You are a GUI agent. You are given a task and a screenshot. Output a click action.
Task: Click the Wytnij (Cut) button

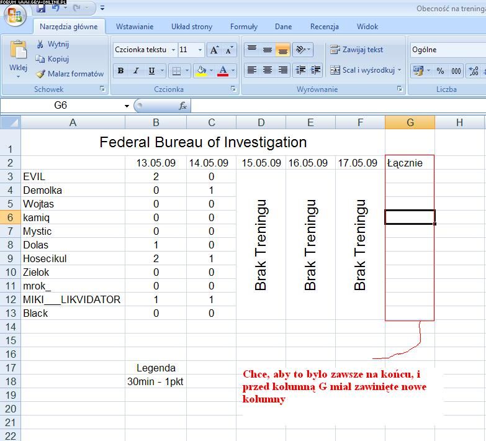point(53,44)
